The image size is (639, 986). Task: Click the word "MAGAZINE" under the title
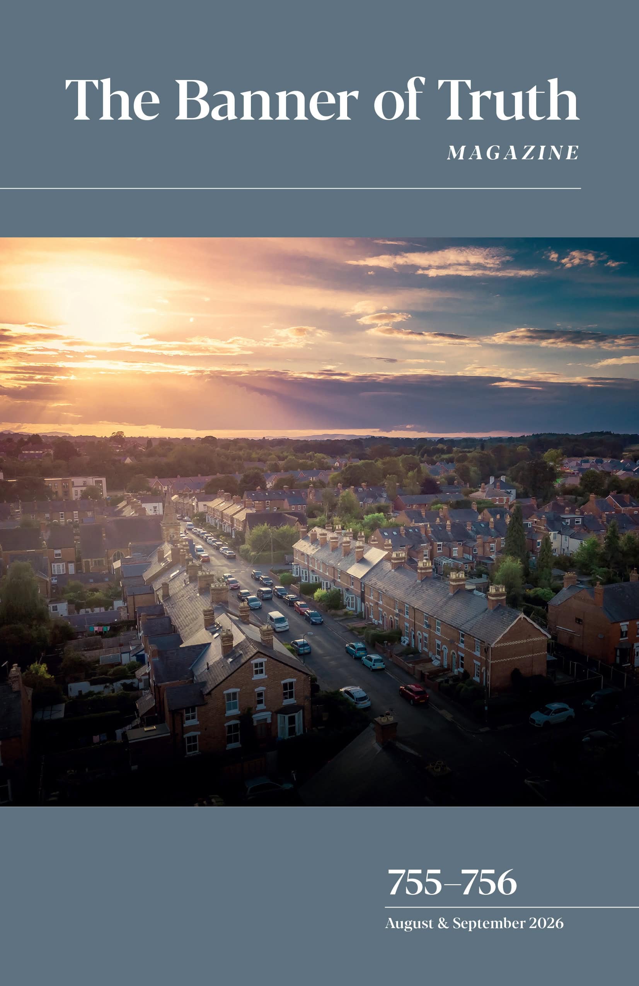[513, 153]
